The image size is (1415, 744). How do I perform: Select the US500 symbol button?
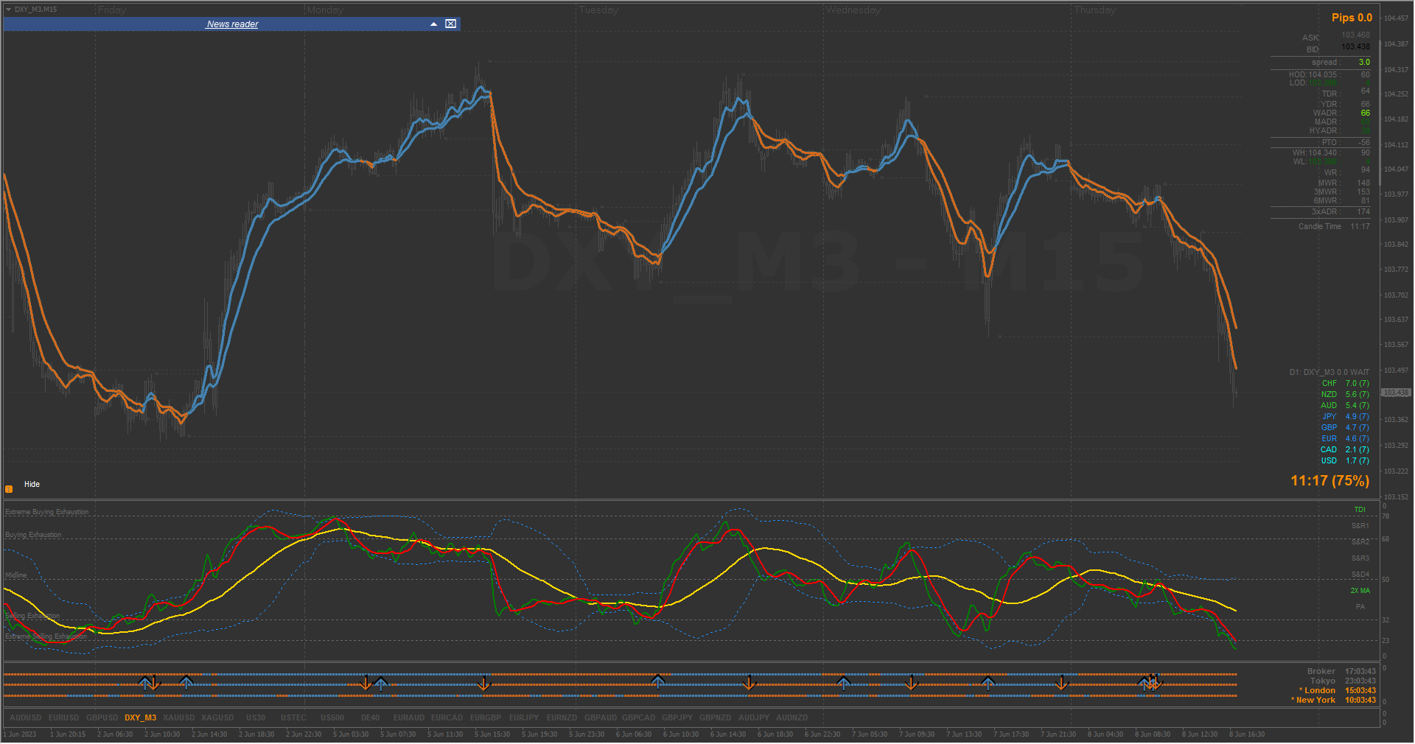click(x=332, y=717)
